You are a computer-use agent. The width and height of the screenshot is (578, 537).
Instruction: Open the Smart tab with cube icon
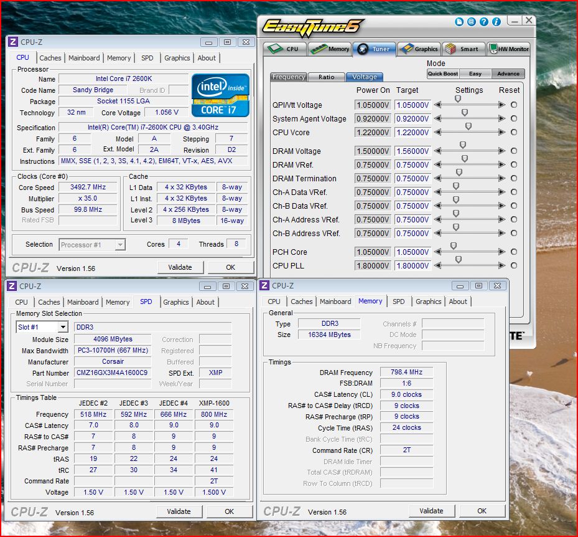click(x=464, y=49)
